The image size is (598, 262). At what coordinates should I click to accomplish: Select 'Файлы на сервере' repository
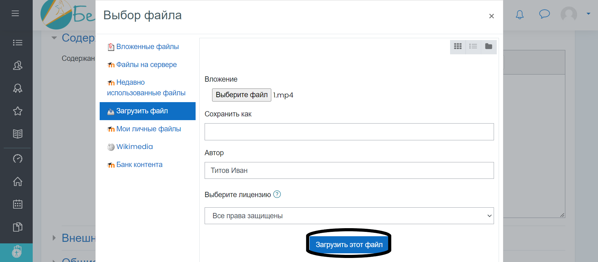click(x=146, y=65)
